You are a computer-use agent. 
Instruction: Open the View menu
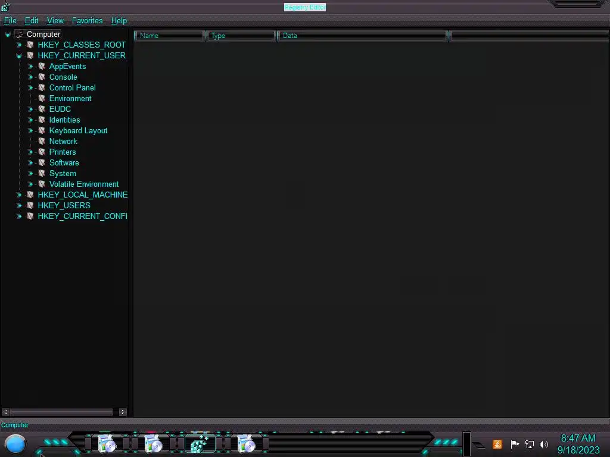[55, 21]
